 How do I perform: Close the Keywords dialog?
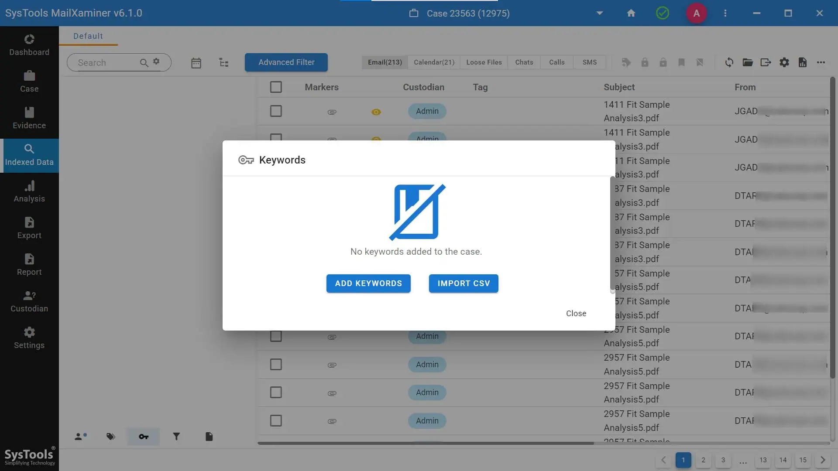576,314
